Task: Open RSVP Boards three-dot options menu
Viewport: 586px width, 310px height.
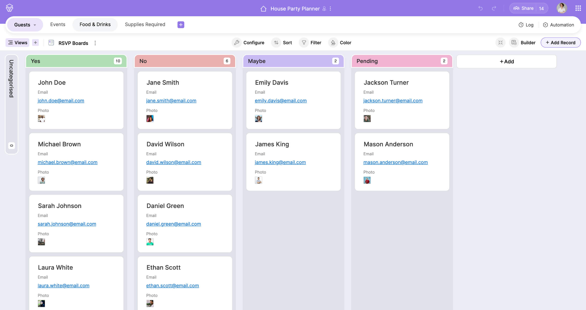Action: pos(95,43)
